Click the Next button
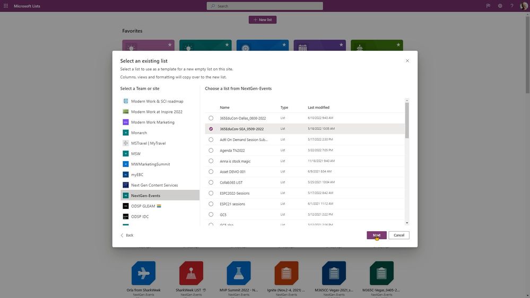The width and height of the screenshot is (530, 298). pos(377,235)
